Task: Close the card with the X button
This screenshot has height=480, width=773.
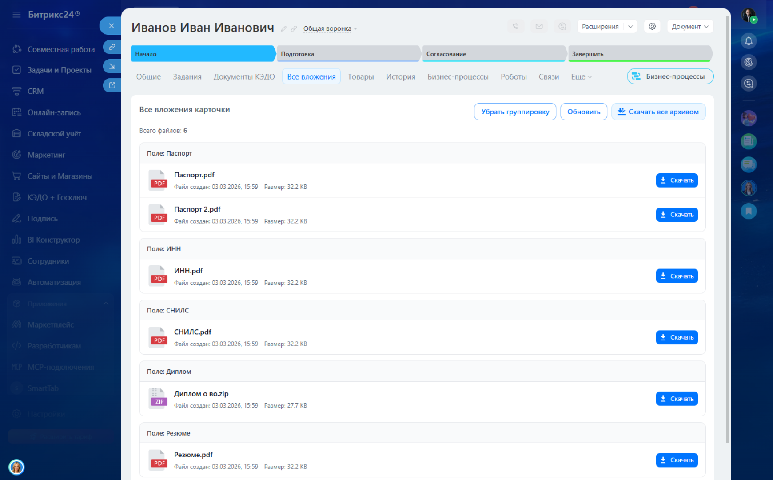Action: pos(112,26)
